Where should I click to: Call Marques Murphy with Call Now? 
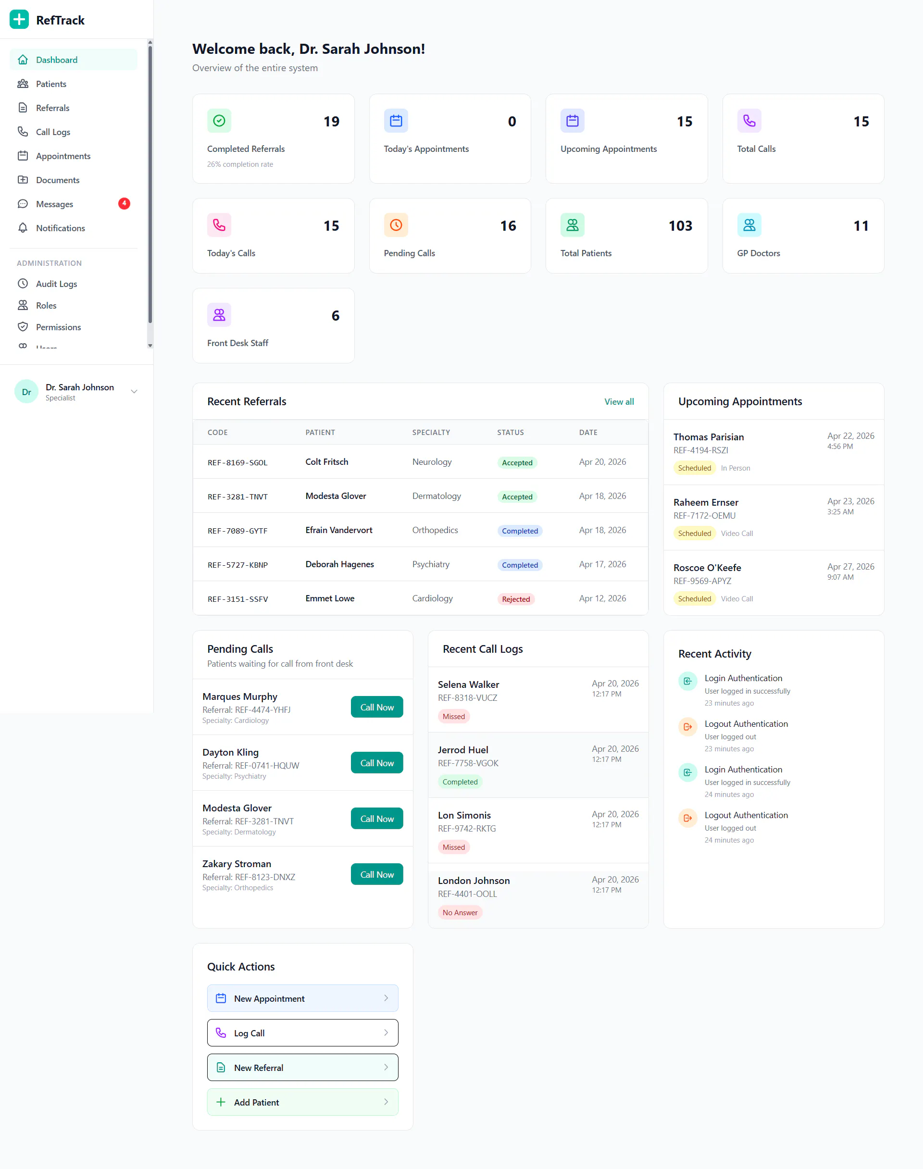pyautogui.click(x=377, y=707)
